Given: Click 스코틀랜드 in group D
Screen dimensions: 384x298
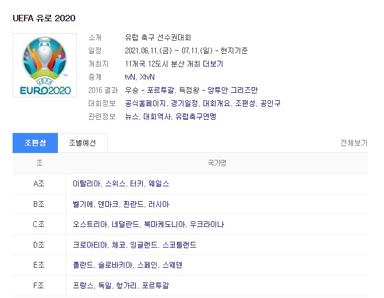Looking at the screenshot, I should pyautogui.click(x=179, y=245).
